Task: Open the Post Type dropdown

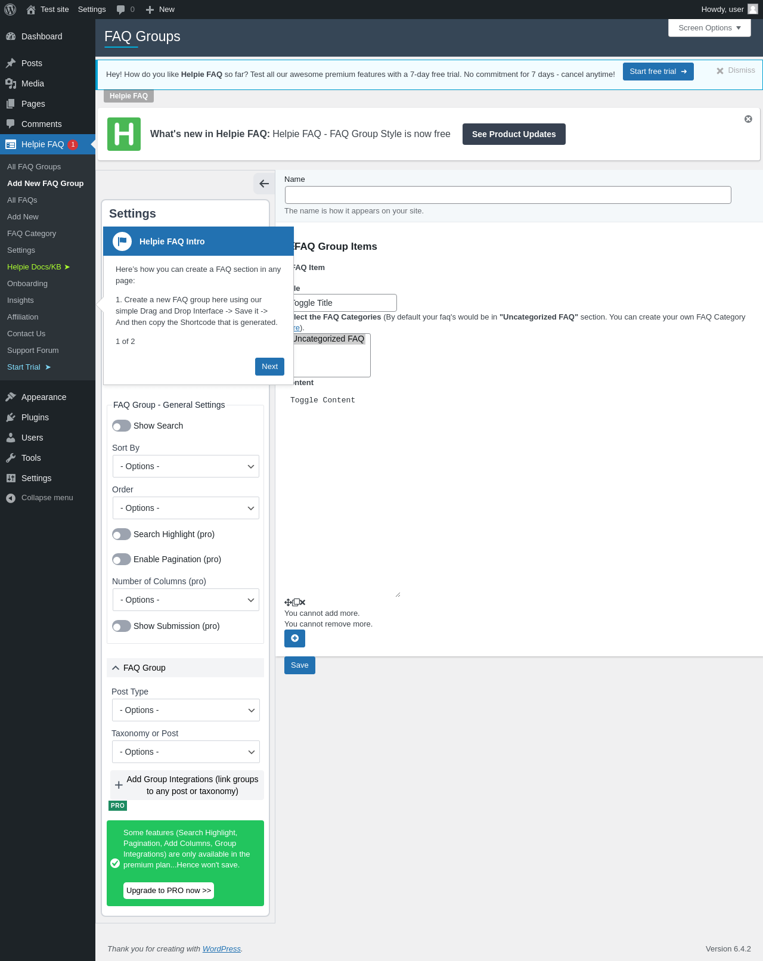Action: point(186,710)
